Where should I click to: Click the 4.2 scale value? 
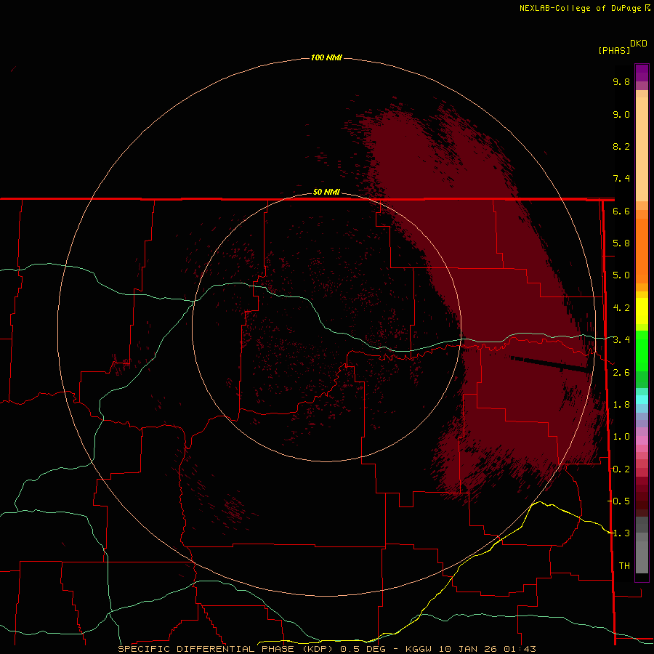click(x=621, y=308)
